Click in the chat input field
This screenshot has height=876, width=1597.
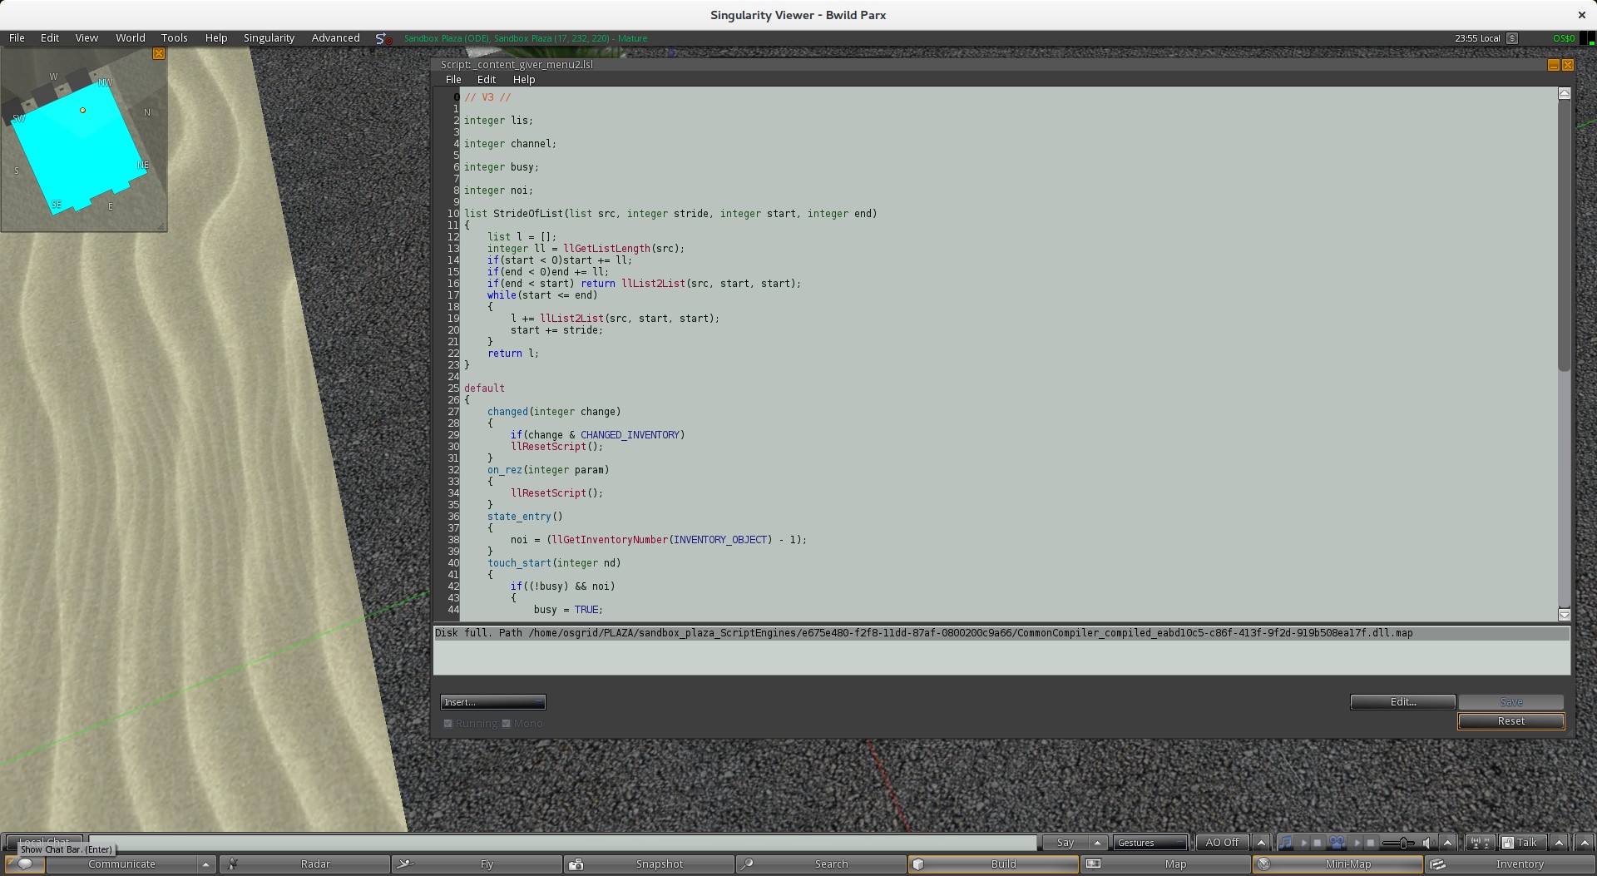tap(562, 843)
